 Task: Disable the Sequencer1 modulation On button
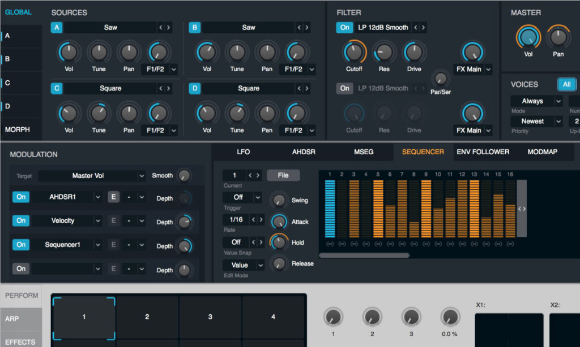click(21, 244)
